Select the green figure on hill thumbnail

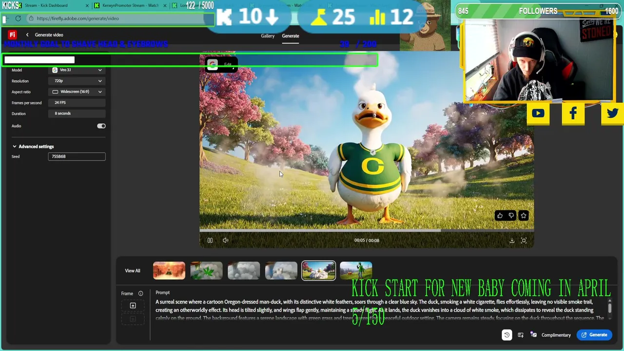356,271
